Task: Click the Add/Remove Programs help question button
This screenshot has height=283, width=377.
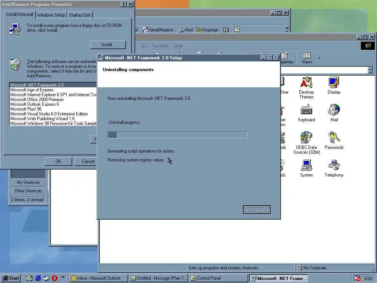Action: [123, 4]
